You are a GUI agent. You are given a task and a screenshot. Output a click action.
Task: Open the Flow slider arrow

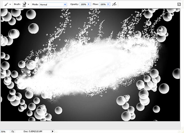108,4
